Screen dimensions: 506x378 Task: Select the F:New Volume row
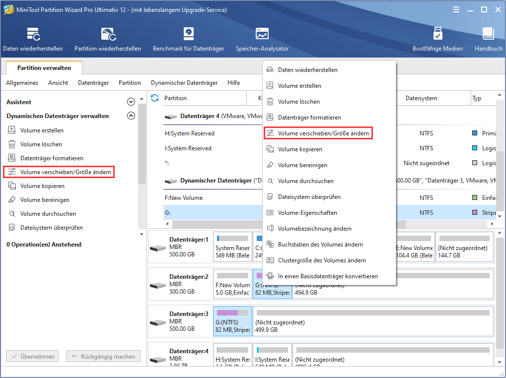point(213,197)
